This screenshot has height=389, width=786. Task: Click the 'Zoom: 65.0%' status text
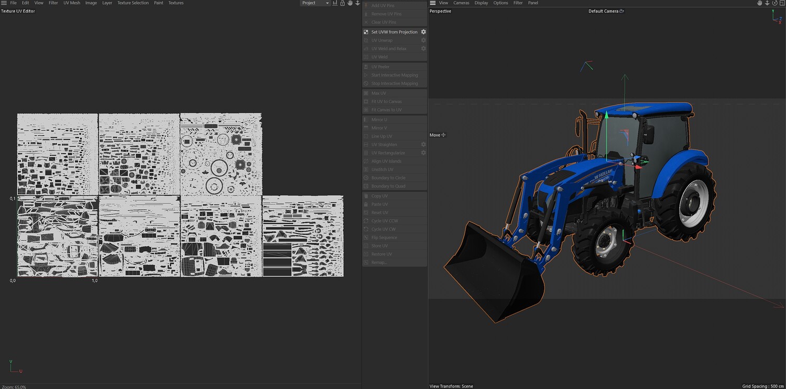(x=14, y=387)
